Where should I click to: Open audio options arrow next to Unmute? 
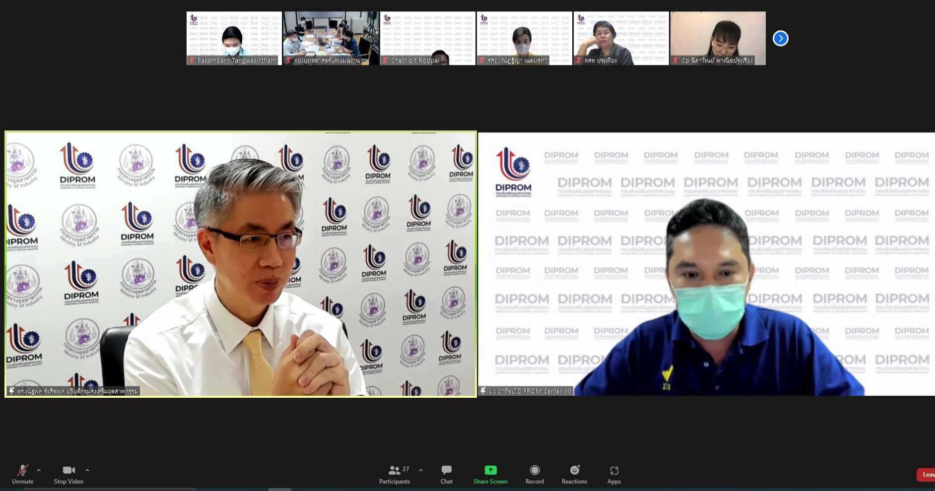coord(39,470)
